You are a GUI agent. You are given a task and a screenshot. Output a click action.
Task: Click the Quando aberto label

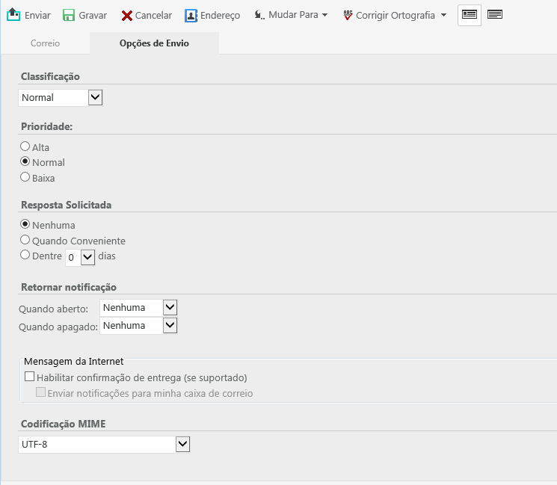pos(53,309)
